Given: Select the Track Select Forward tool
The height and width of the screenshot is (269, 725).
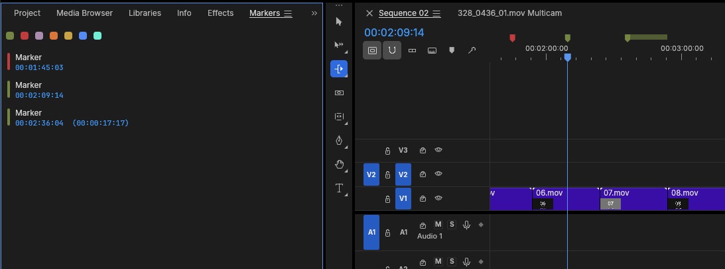Looking at the screenshot, I should click(x=339, y=45).
